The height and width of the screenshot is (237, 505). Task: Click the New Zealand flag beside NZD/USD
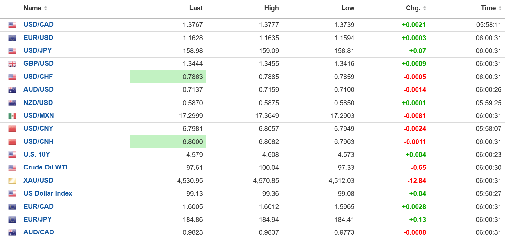pos(12,103)
